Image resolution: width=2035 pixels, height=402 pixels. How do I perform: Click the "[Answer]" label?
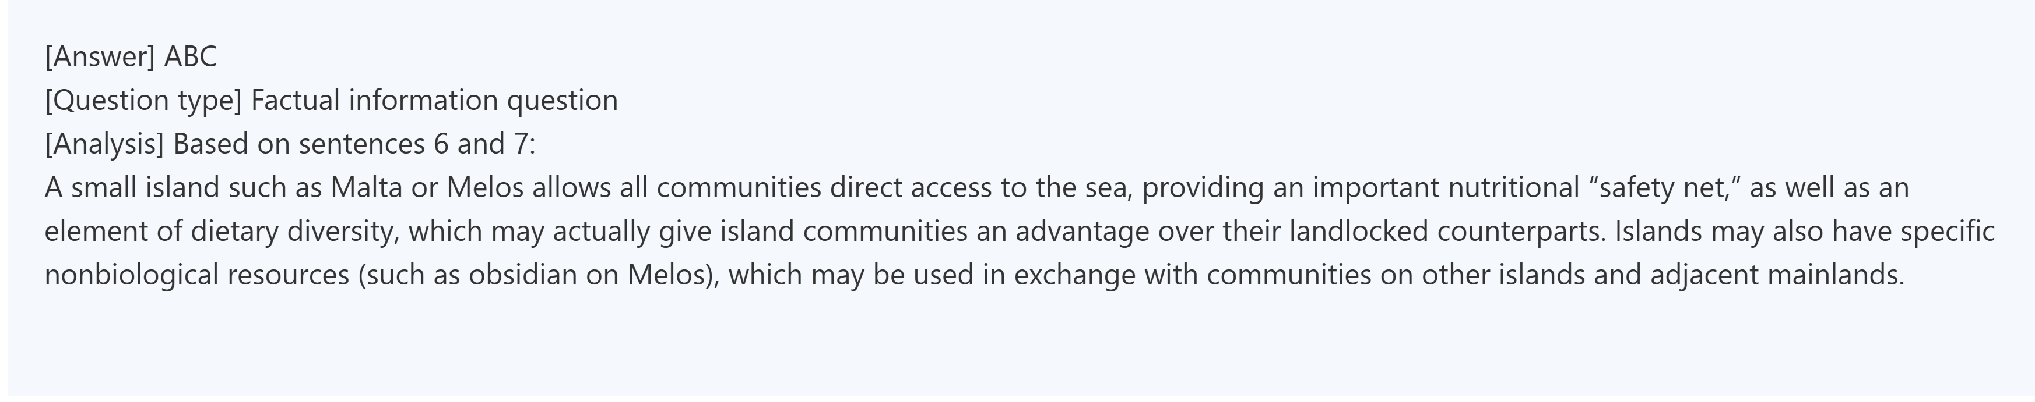tap(100, 57)
